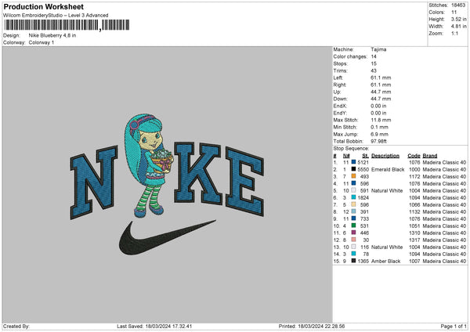Click the blue color swatch in stop row 1
470x332 pixels.
pyautogui.click(x=353, y=162)
